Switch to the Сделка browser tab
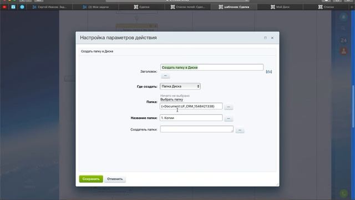 [141, 7]
